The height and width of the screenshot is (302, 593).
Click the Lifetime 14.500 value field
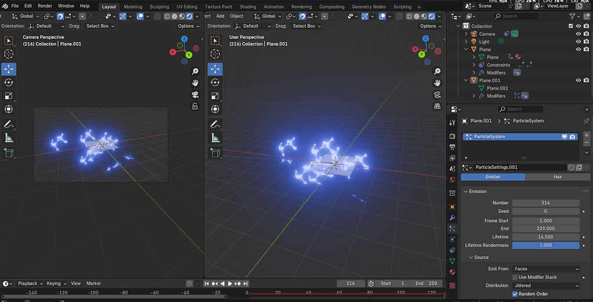click(x=545, y=237)
